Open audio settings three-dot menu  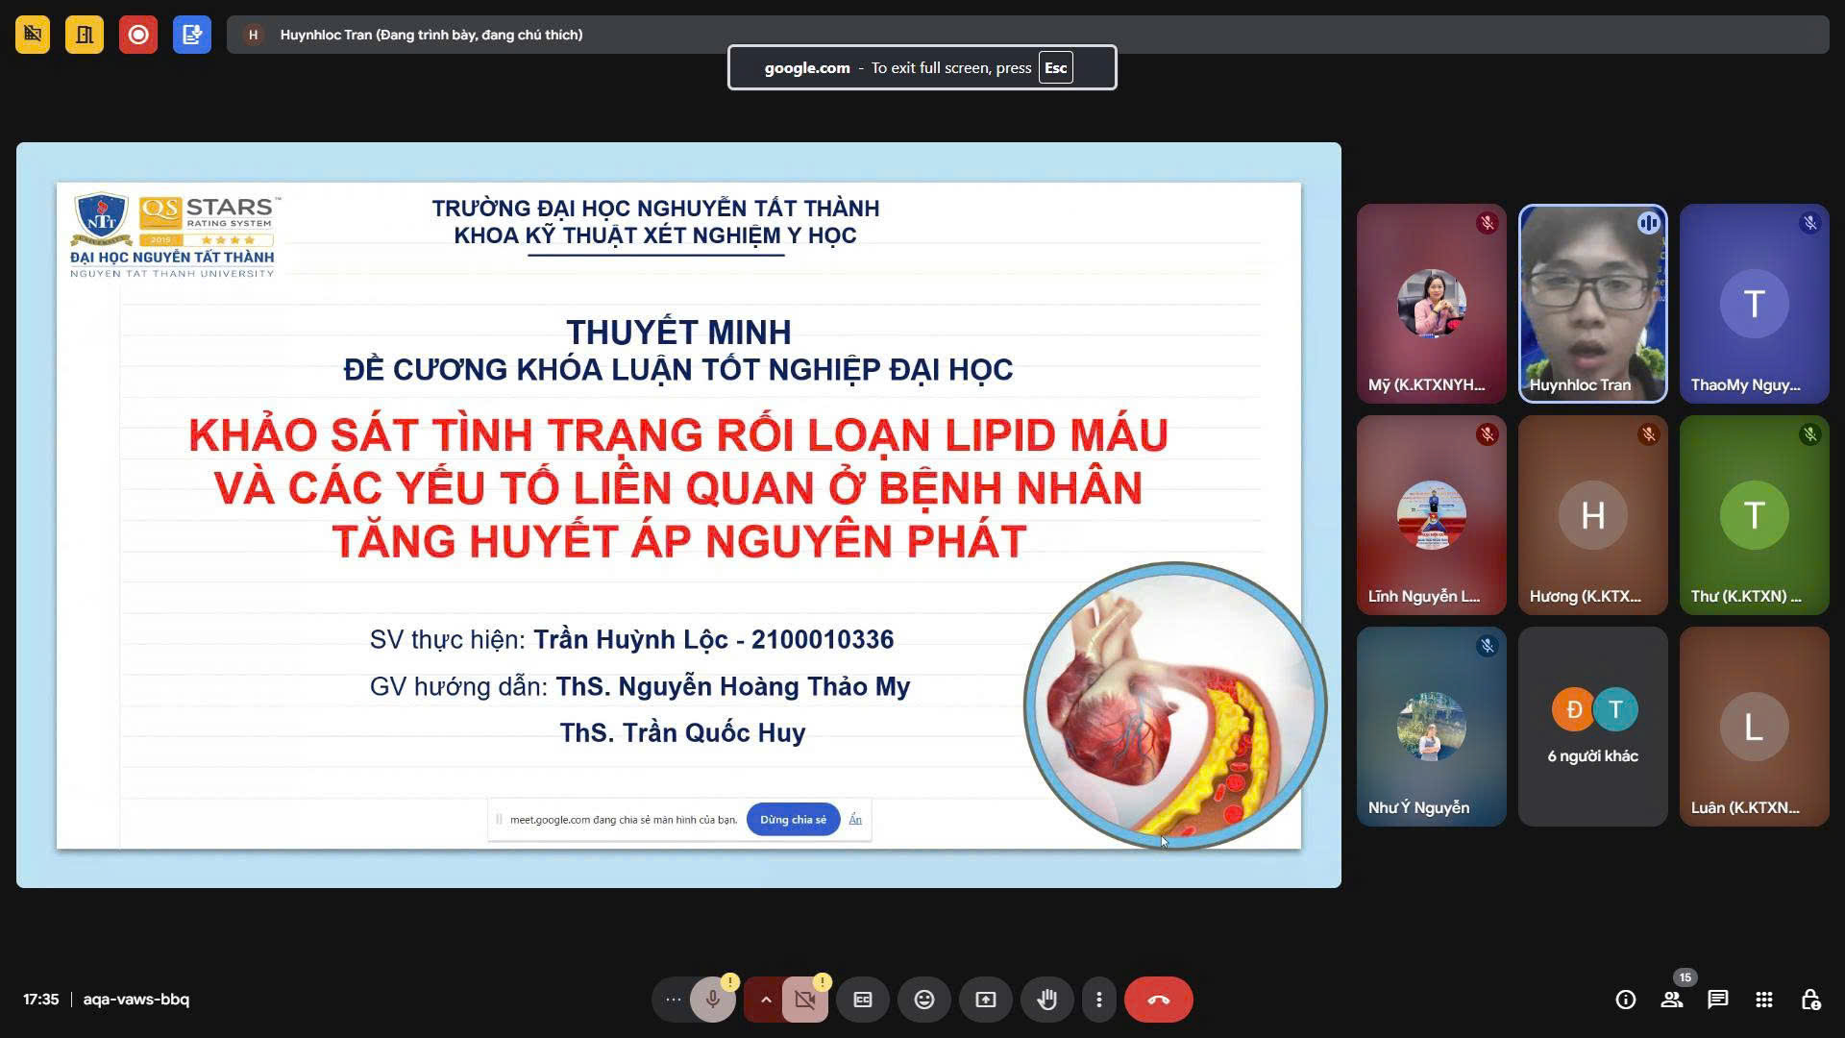(673, 1000)
